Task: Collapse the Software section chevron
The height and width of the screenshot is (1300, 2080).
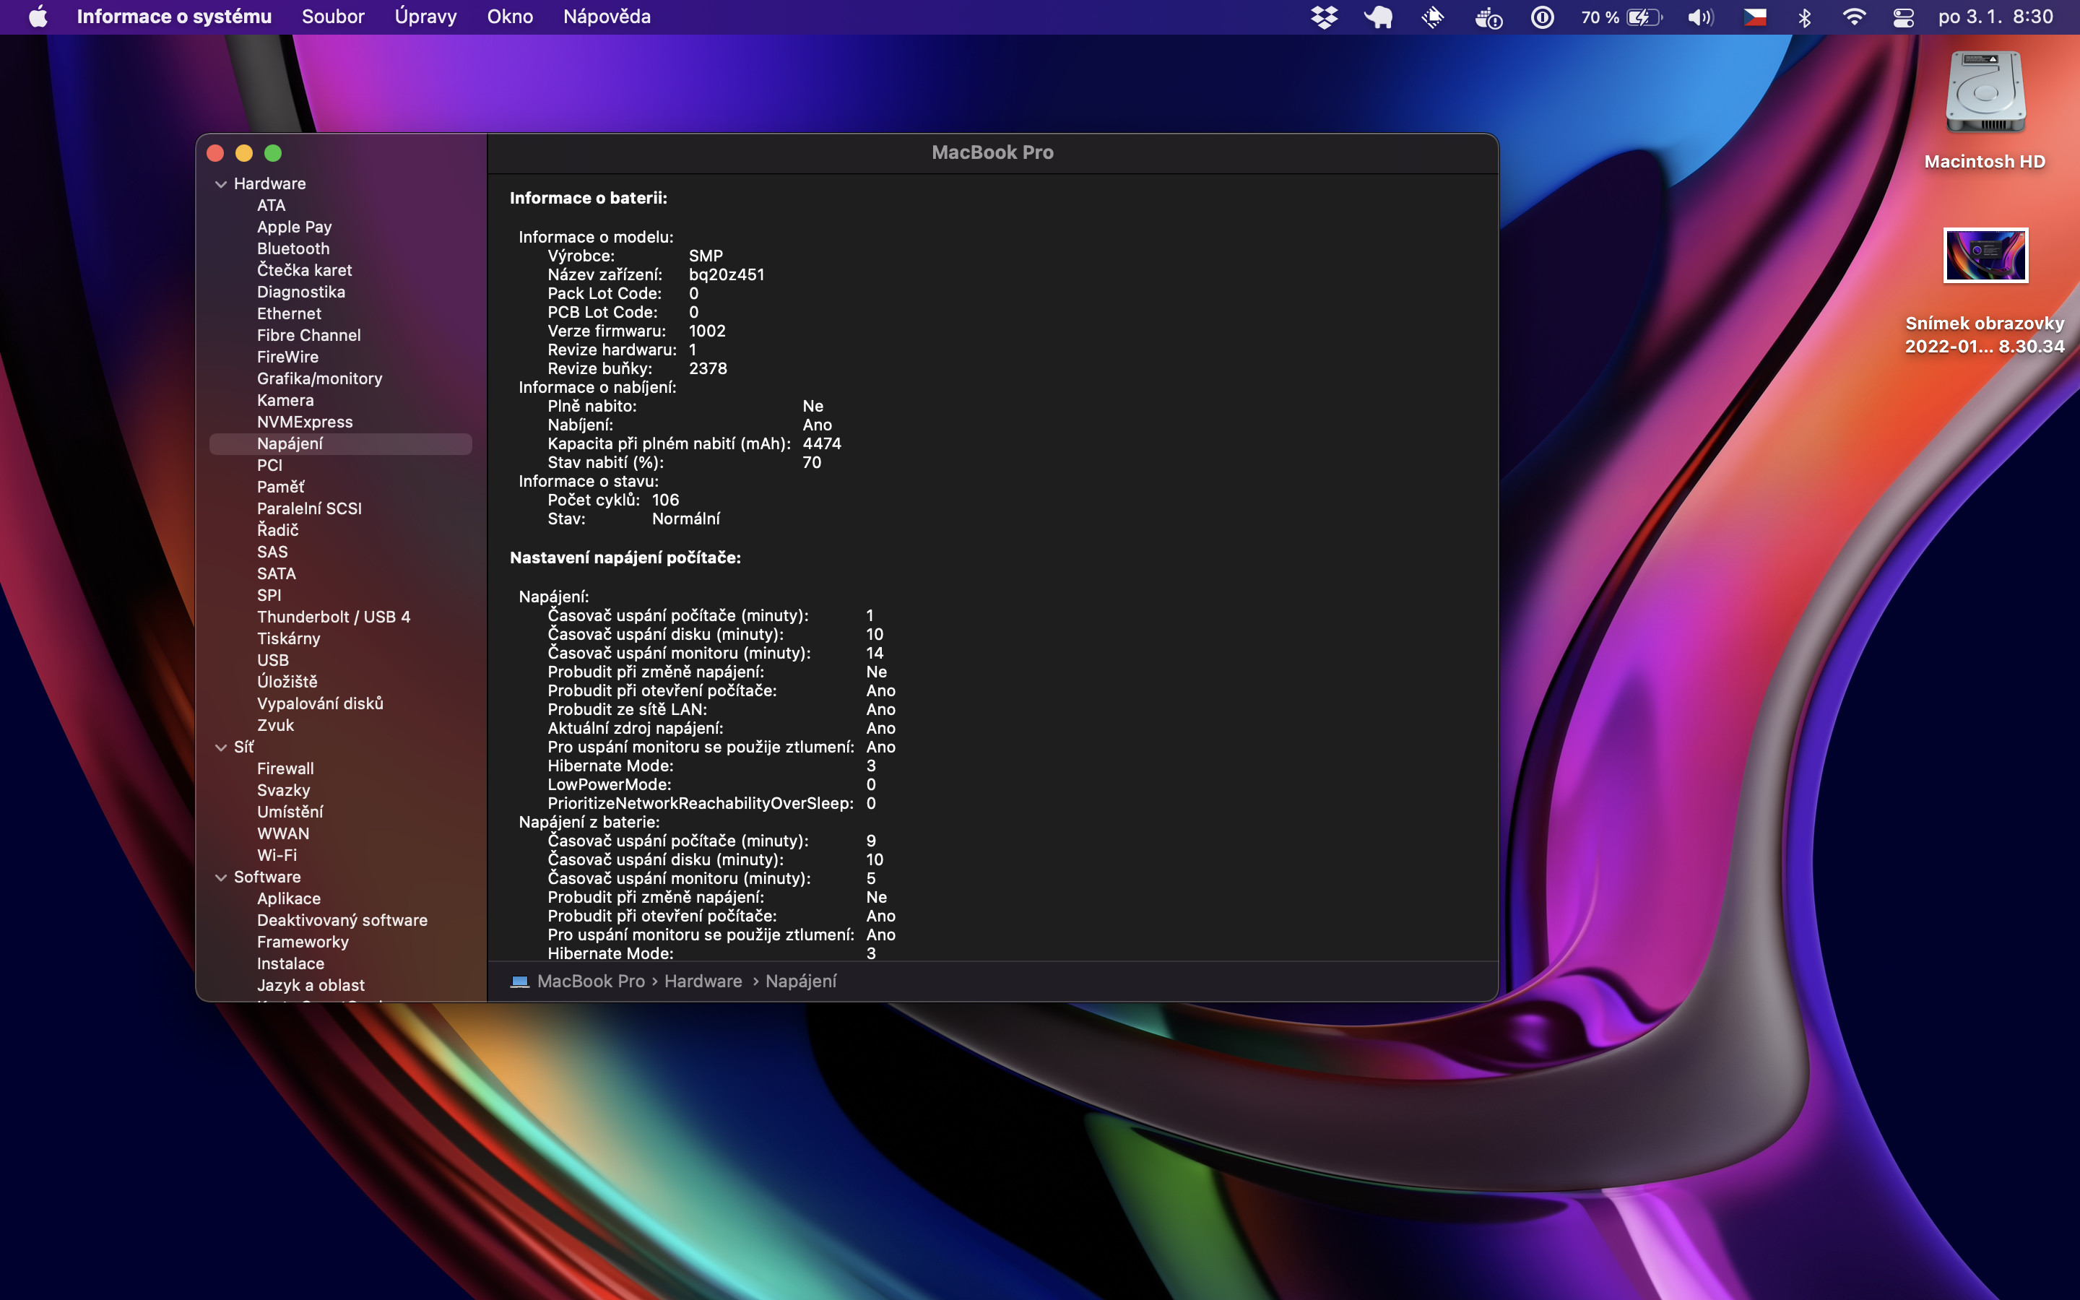Action: [221, 877]
